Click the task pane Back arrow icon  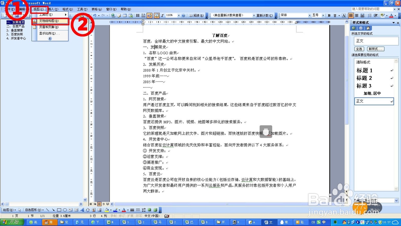click(x=353, y=28)
